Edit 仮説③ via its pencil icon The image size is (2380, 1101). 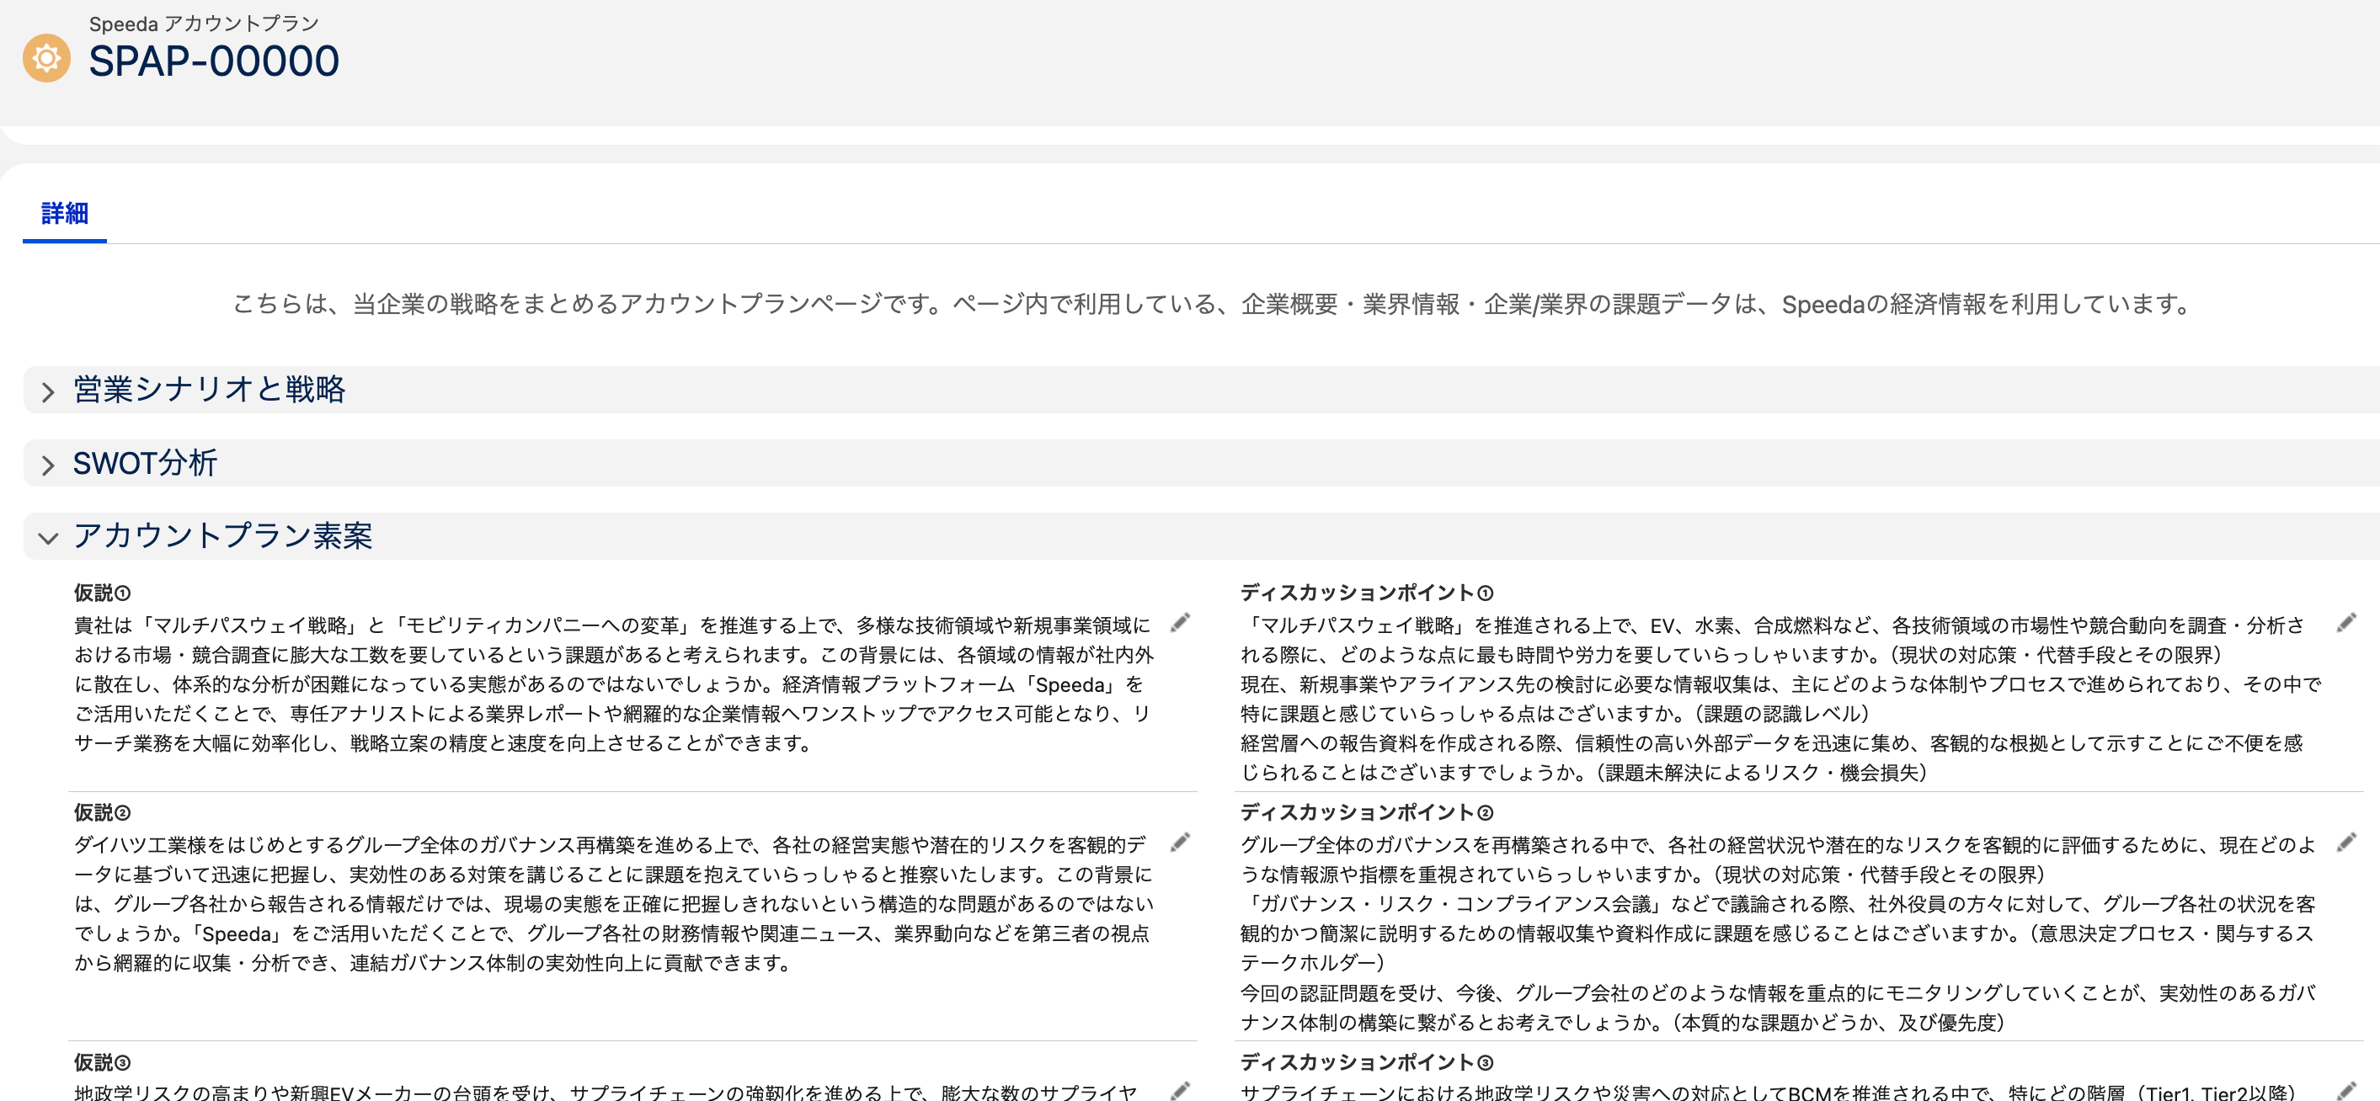[1180, 1090]
